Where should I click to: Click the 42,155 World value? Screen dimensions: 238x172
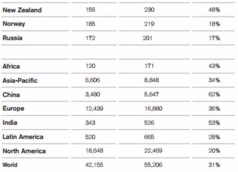(x=94, y=165)
